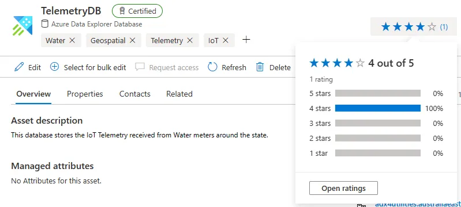Screen dimensions: 461x207
Task: Add a new tag with the plus icon
Action: click(x=246, y=40)
